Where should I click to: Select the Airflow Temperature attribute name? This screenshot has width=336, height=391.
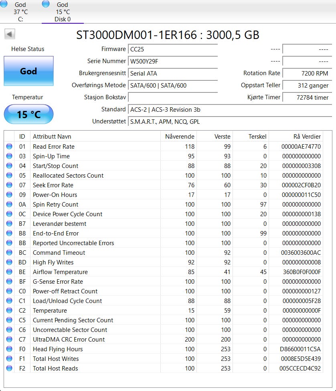[60, 272]
